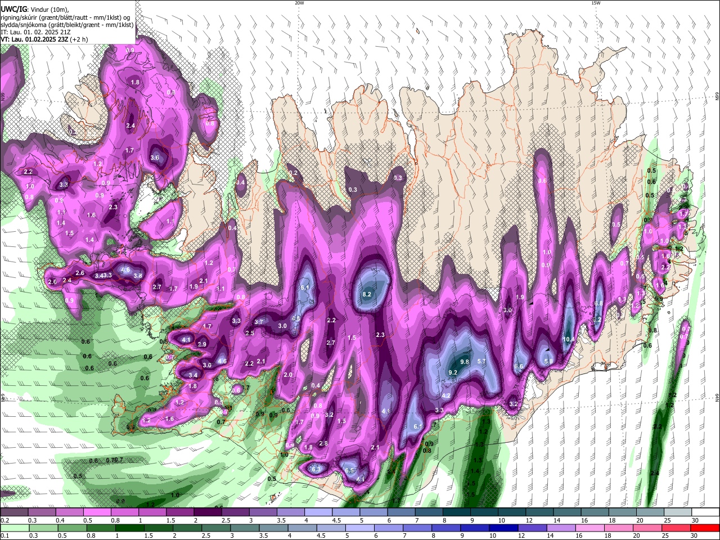
Task: Click the red swatch ending the rain legend
Action: pyautogui.click(x=705, y=528)
